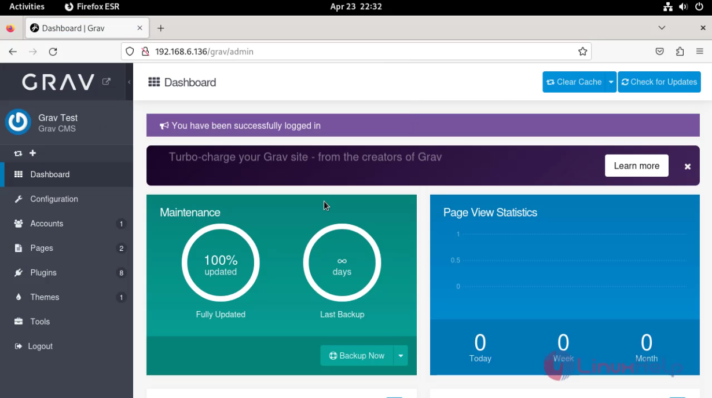This screenshot has height=398, width=712.
Task: Open the Activities overview
Action: point(27,7)
